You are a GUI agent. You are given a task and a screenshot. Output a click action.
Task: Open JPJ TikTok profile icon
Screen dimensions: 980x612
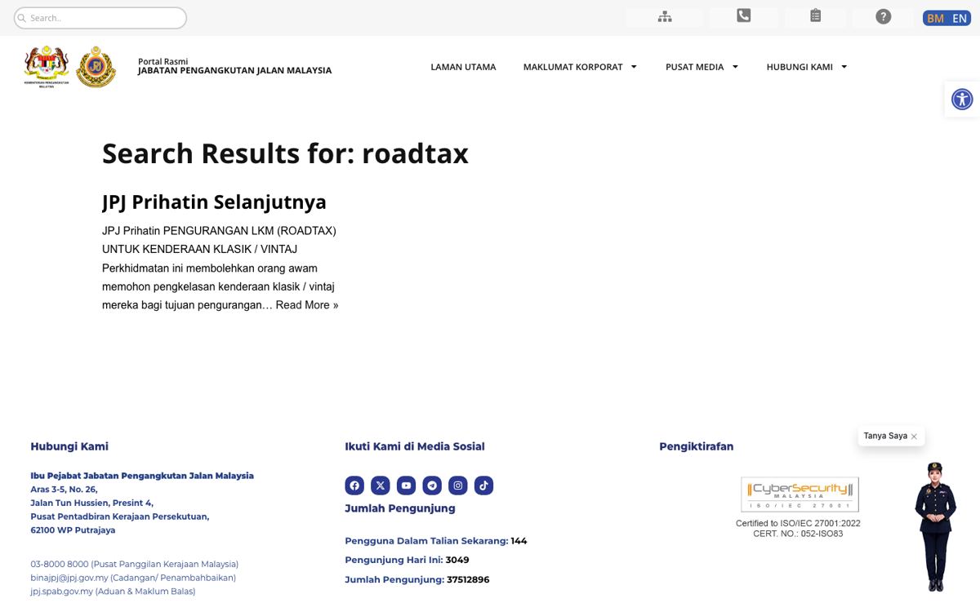(483, 486)
